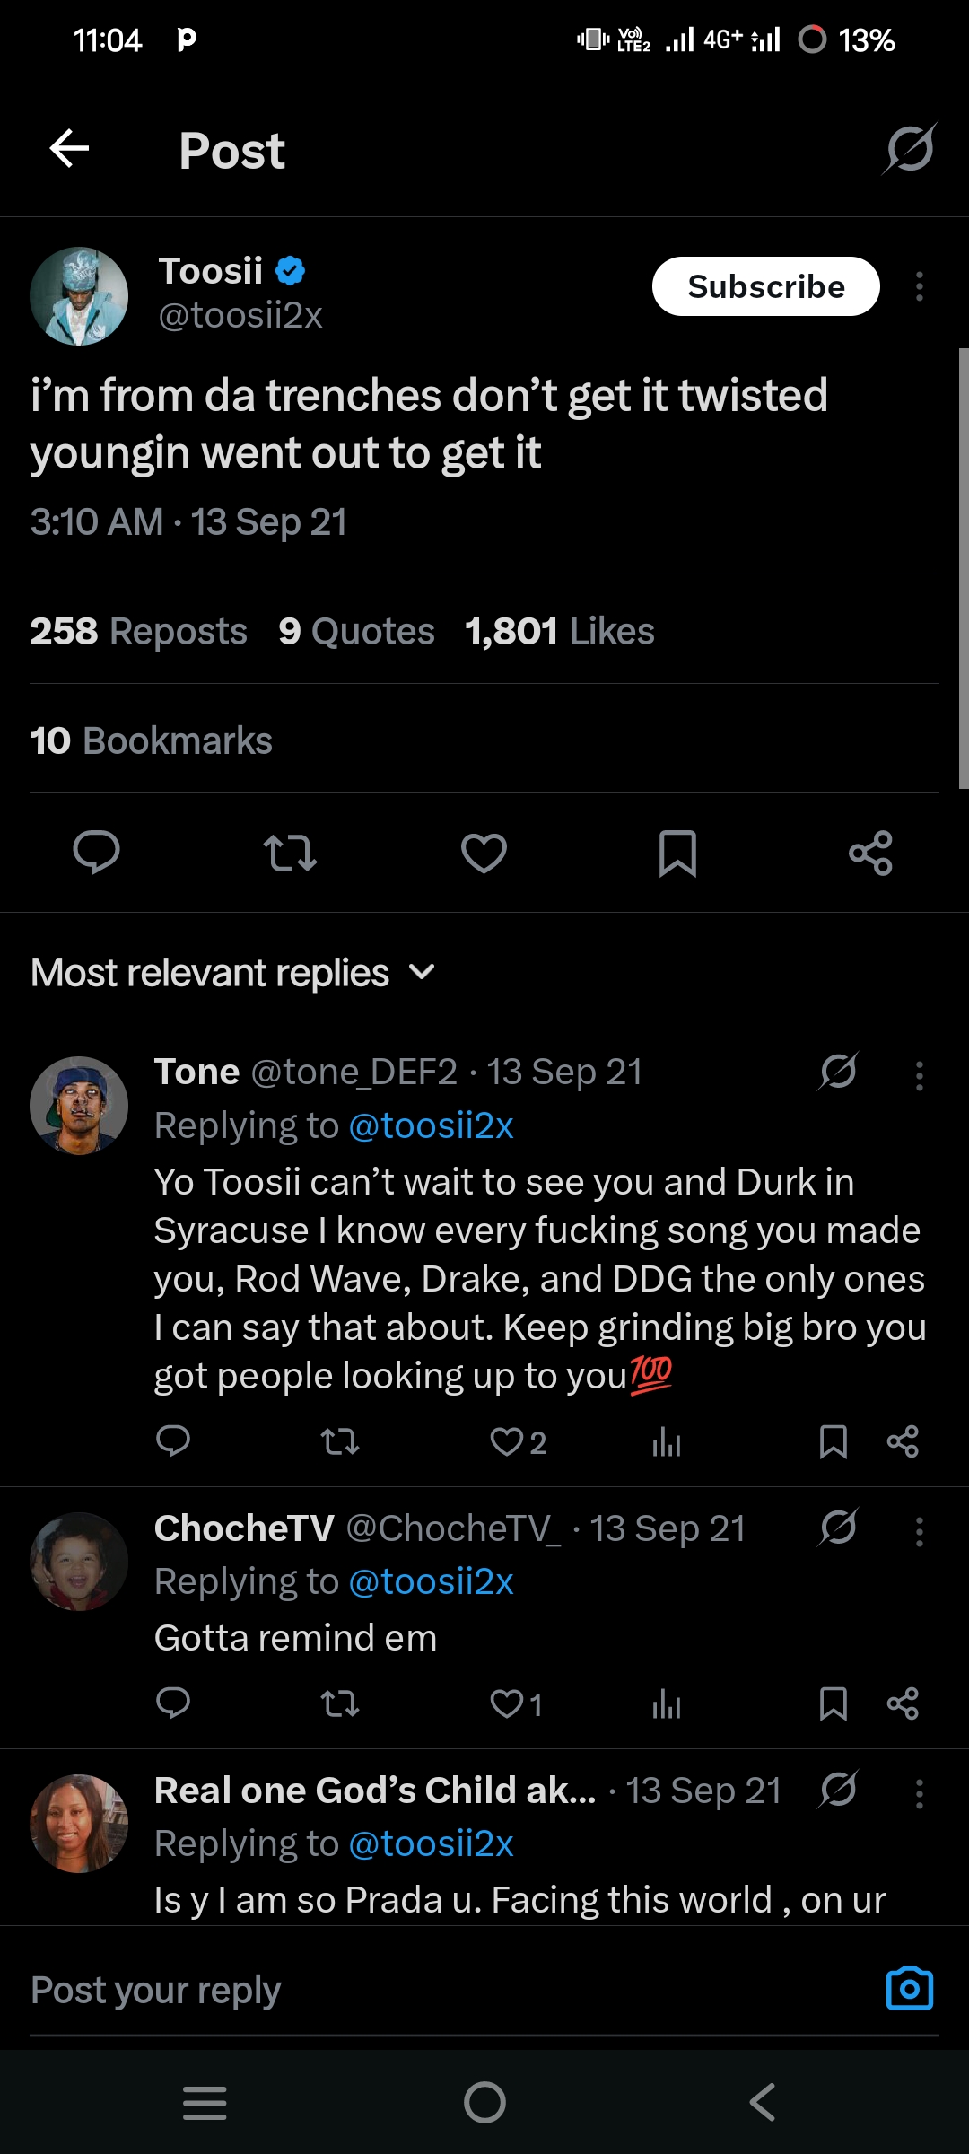
Task: Tap the reply bubble on main post
Action: click(x=96, y=853)
